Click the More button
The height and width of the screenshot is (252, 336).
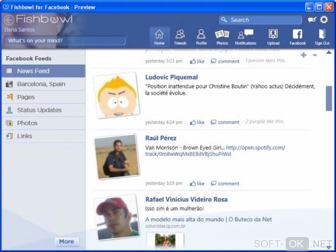(67, 241)
